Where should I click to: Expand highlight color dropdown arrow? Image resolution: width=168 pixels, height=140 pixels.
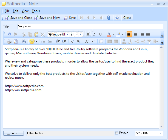pyautogui.click(x=123, y=34)
